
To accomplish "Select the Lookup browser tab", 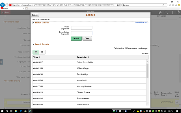I will tap(12, 8).
